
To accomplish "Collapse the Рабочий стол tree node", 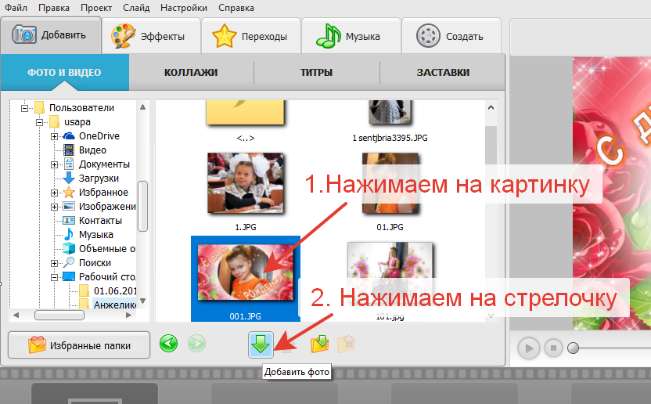I will [x=55, y=278].
